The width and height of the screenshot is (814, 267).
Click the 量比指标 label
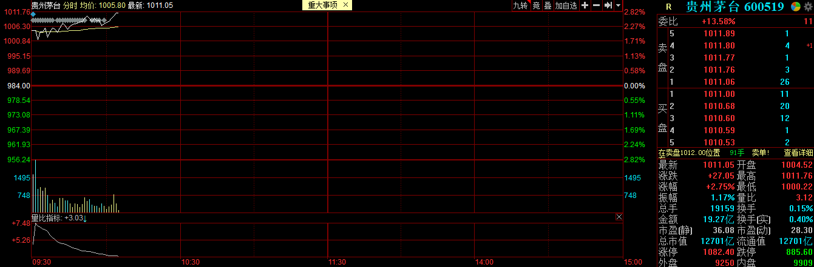pyautogui.click(x=46, y=218)
